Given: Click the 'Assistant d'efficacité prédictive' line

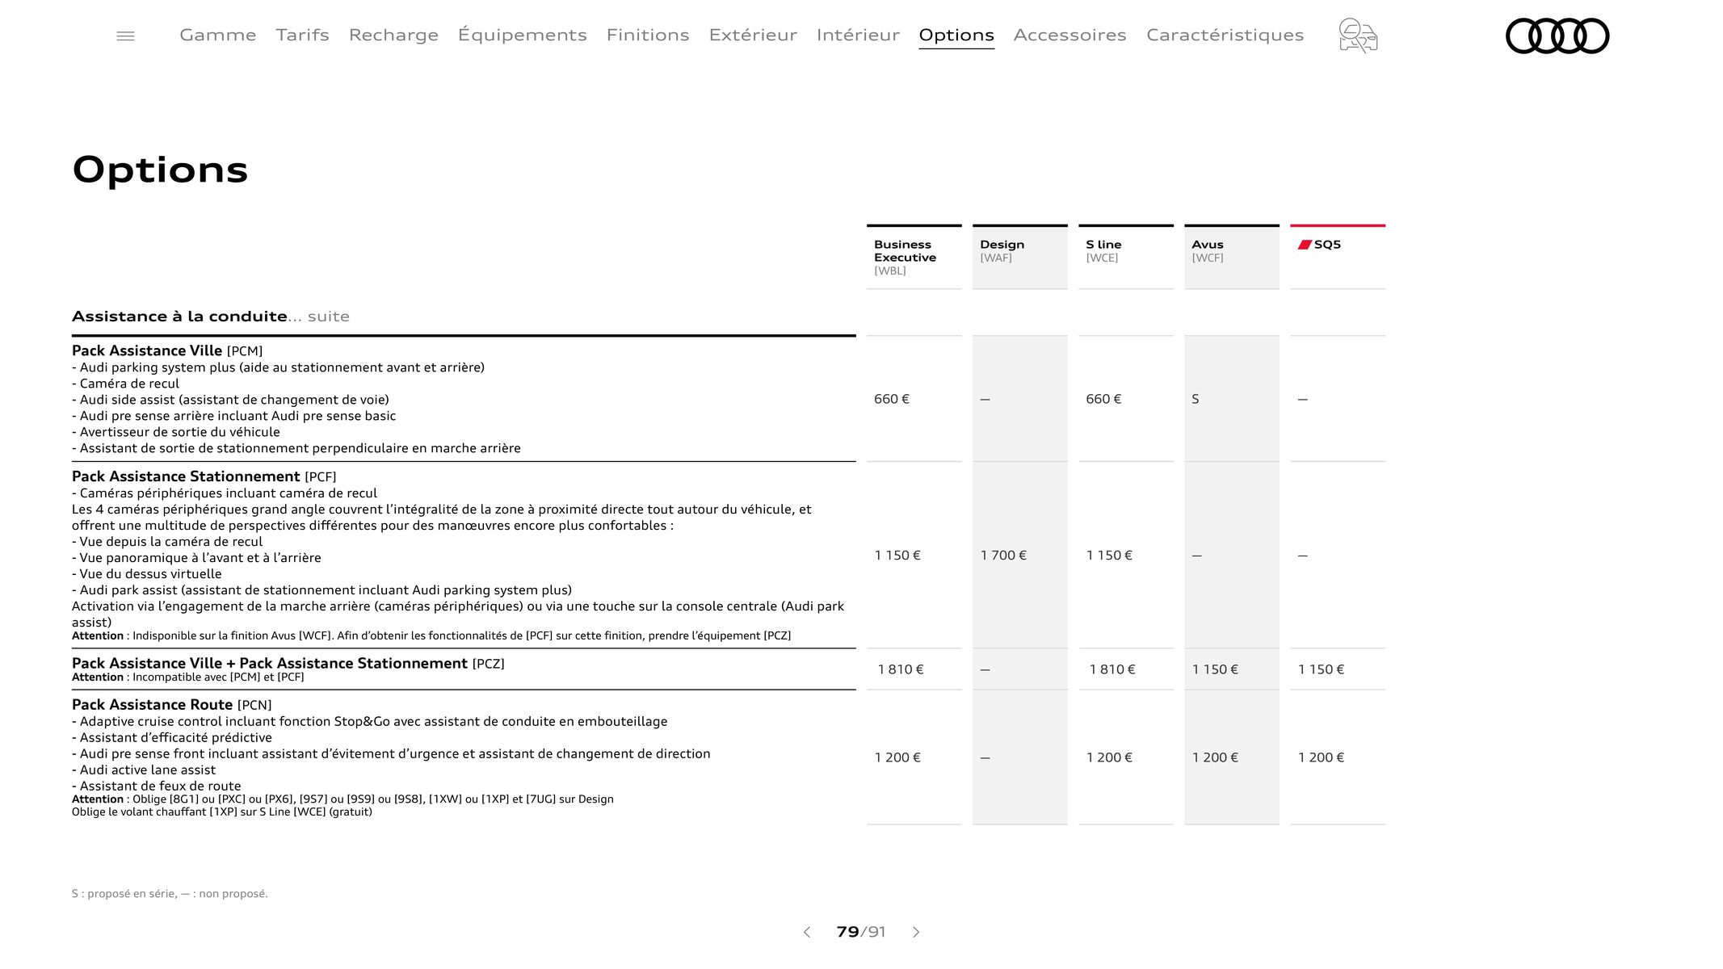Looking at the screenshot, I should tap(172, 738).
